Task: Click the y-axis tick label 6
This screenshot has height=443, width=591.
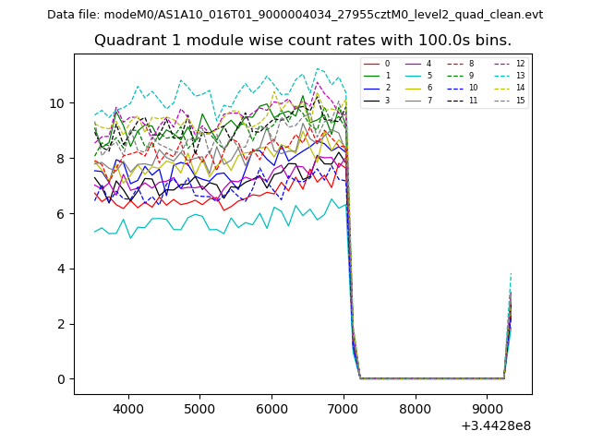Action: coord(61,214)
